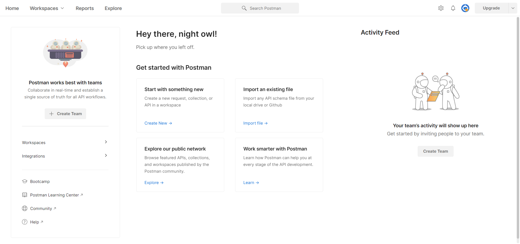Expand the Workspaces sidebar chevron
This screenshot has height=244, width=520.
106,142
